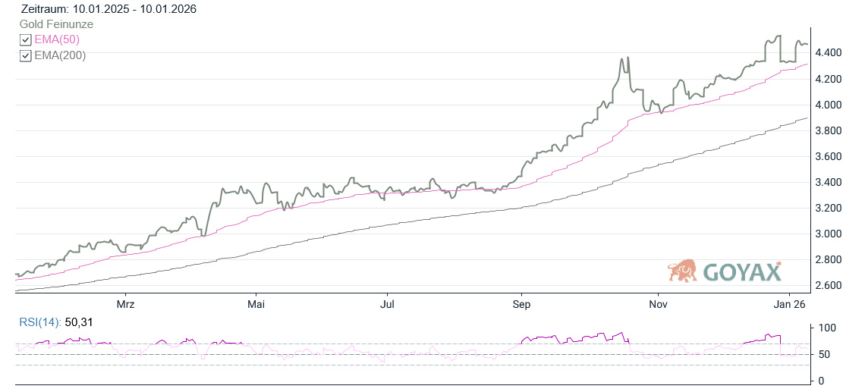Image resolution: width=865 pixels, height=389 pixels.
Task: Uncheck the EMA(50) checkbox
Action: [x=26, y=40]
